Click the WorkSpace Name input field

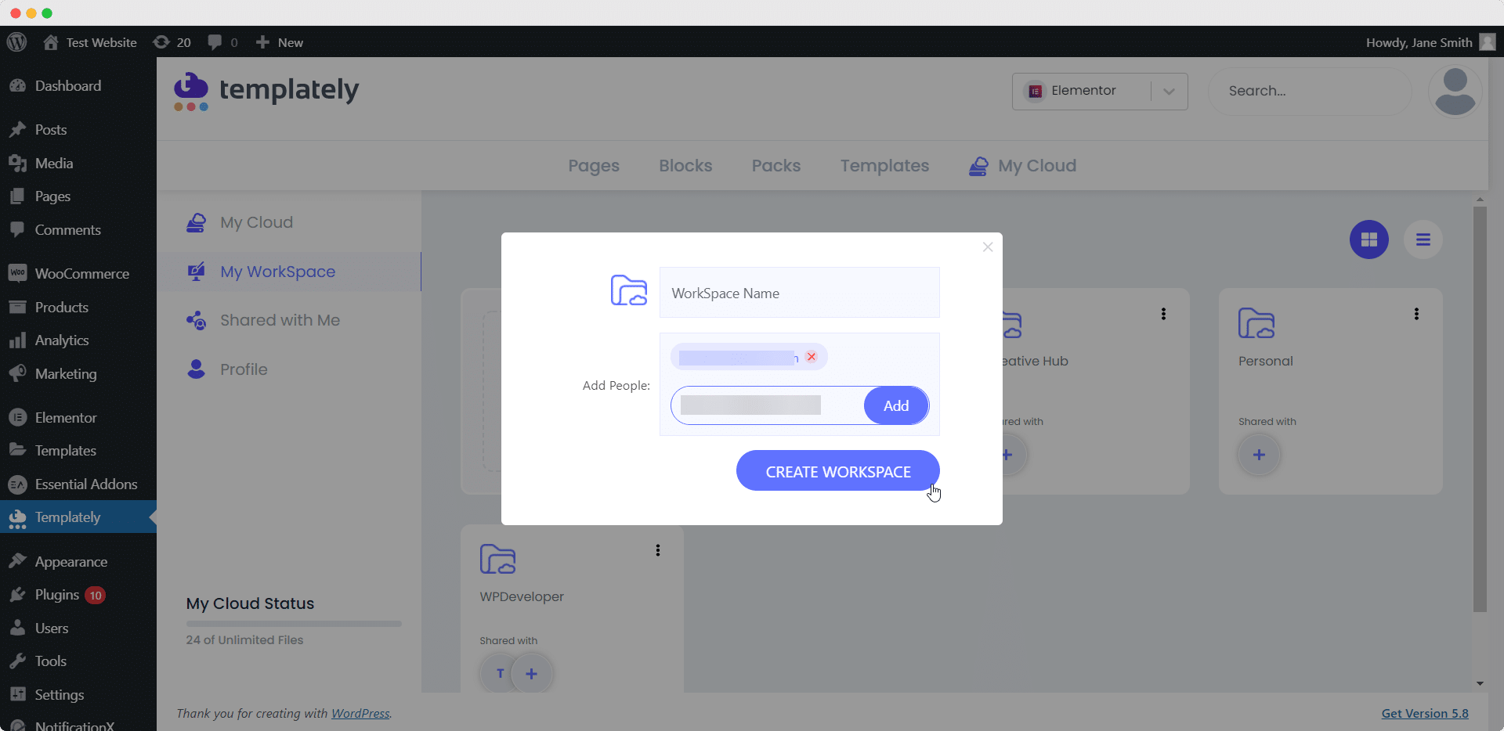coord(799,293)
